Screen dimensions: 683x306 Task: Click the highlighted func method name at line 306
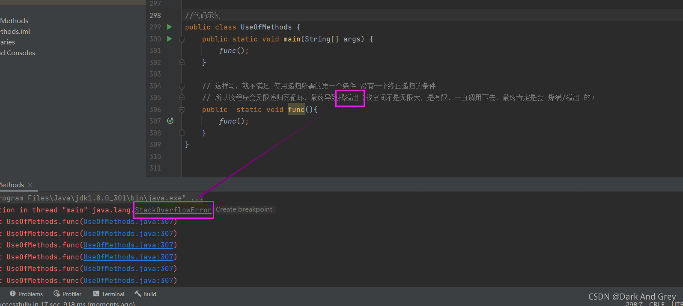coord(296,110)
